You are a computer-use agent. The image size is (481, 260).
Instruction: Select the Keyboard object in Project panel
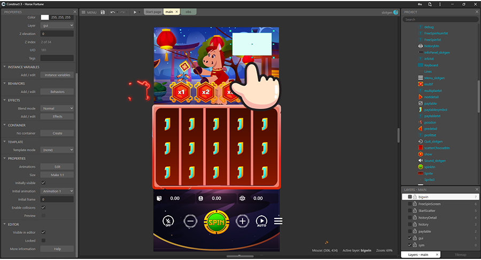pyautogui.click(x=431, y=65)
